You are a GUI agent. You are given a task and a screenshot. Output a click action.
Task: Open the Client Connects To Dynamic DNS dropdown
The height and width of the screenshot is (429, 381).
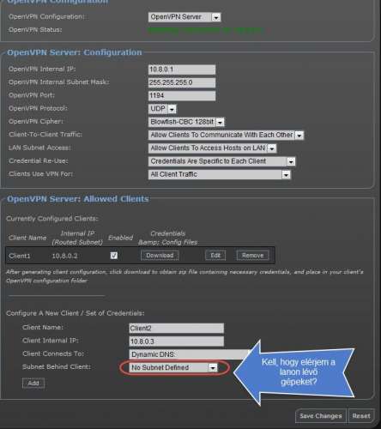click(x=190, y=354)
